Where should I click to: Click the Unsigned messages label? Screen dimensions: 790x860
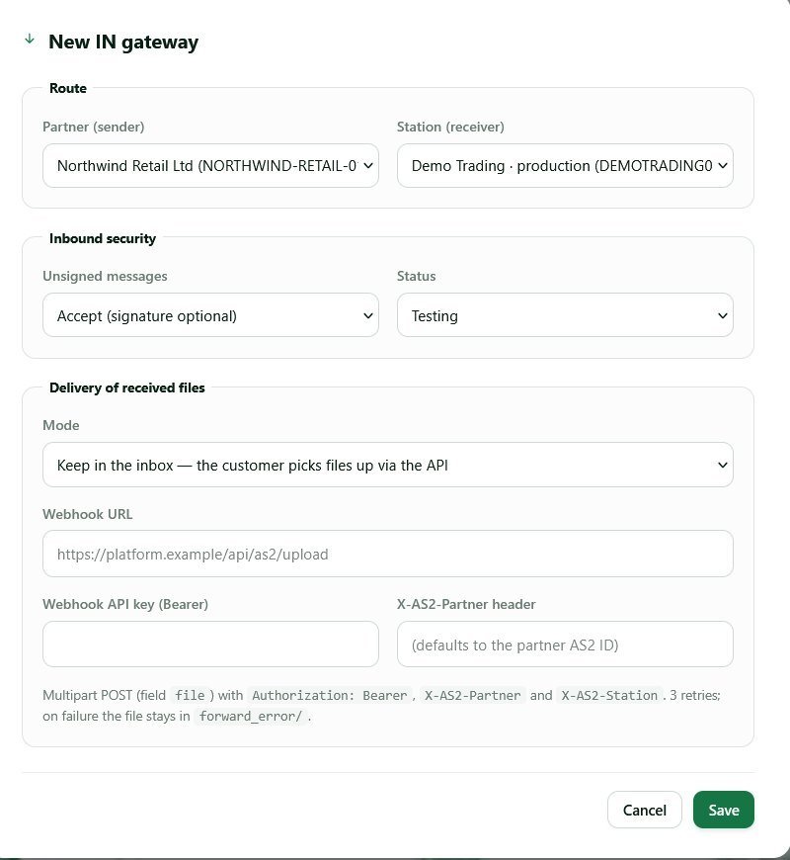(x=106, y=276)
